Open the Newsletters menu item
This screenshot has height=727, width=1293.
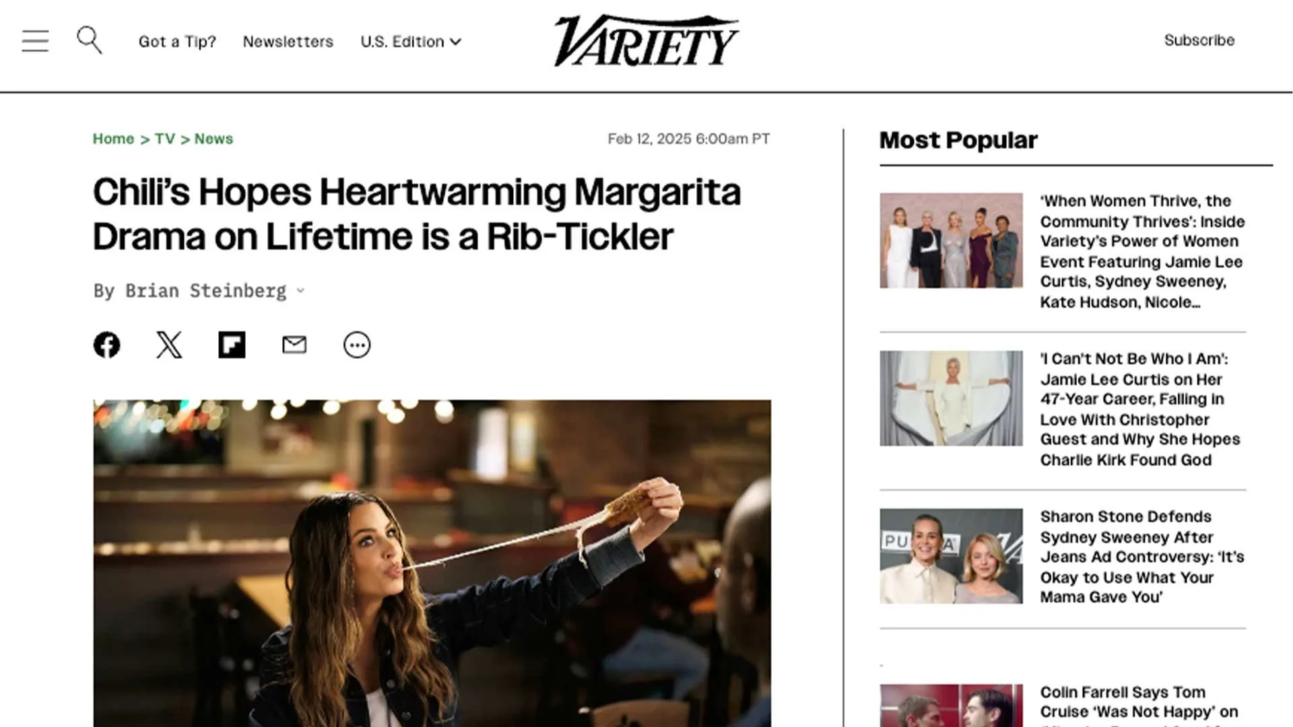pyautogui.click(x=288, y=42)
